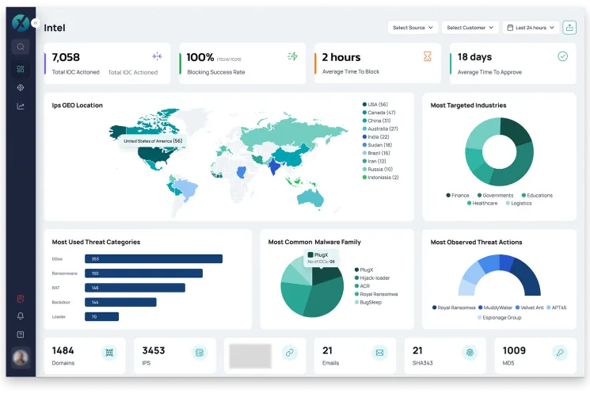Open the 21 Emails card
The image size is (590, 394).
pyautogui.click(x=355, y=355)
